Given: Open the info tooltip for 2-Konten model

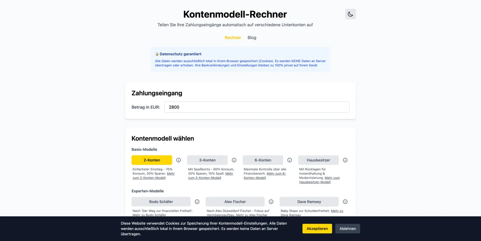Looking at the screenshot, I should (178, 160).
